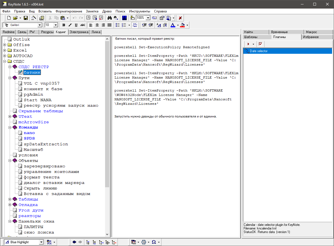Viewport: 334px width, 246px height.
Task: Toggle bold formatting
Action: (64, 25)
